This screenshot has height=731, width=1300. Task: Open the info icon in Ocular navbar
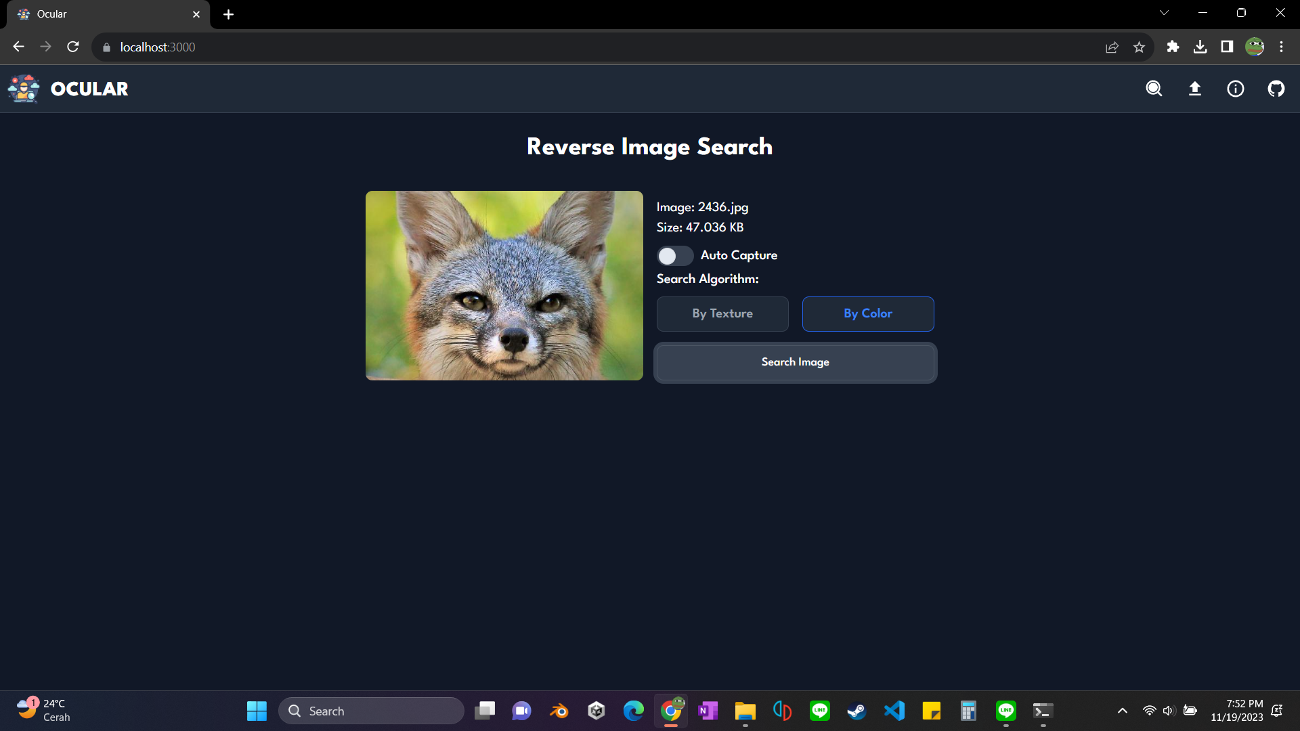coord(1236,89)
